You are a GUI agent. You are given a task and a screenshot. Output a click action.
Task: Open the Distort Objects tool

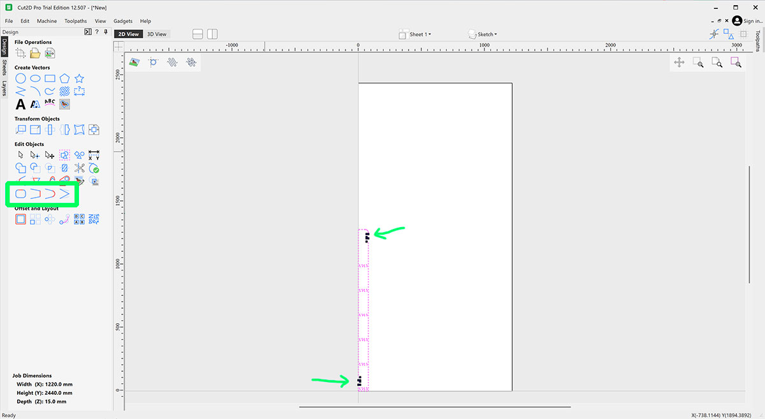[x=79, y=129]
